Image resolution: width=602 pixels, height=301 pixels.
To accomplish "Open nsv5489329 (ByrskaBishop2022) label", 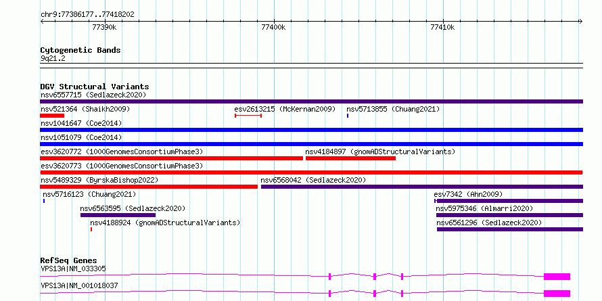I will [x=99, y=180].
